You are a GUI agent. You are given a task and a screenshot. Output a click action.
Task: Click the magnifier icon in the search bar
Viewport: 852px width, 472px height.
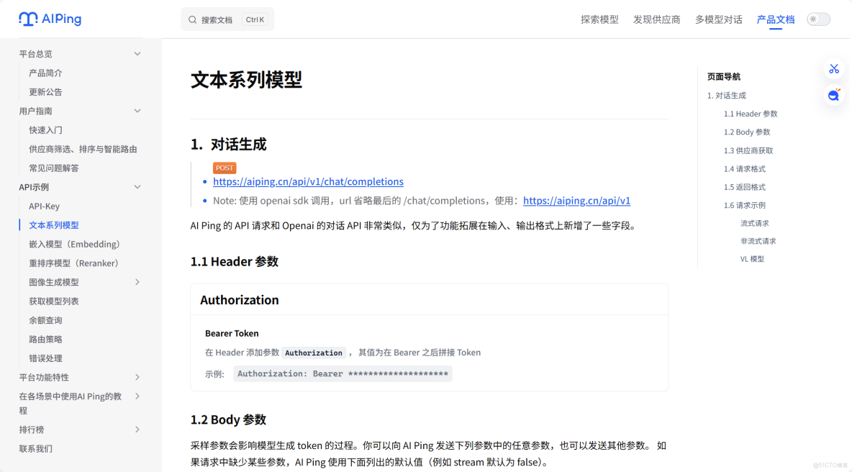pos(191,19)
